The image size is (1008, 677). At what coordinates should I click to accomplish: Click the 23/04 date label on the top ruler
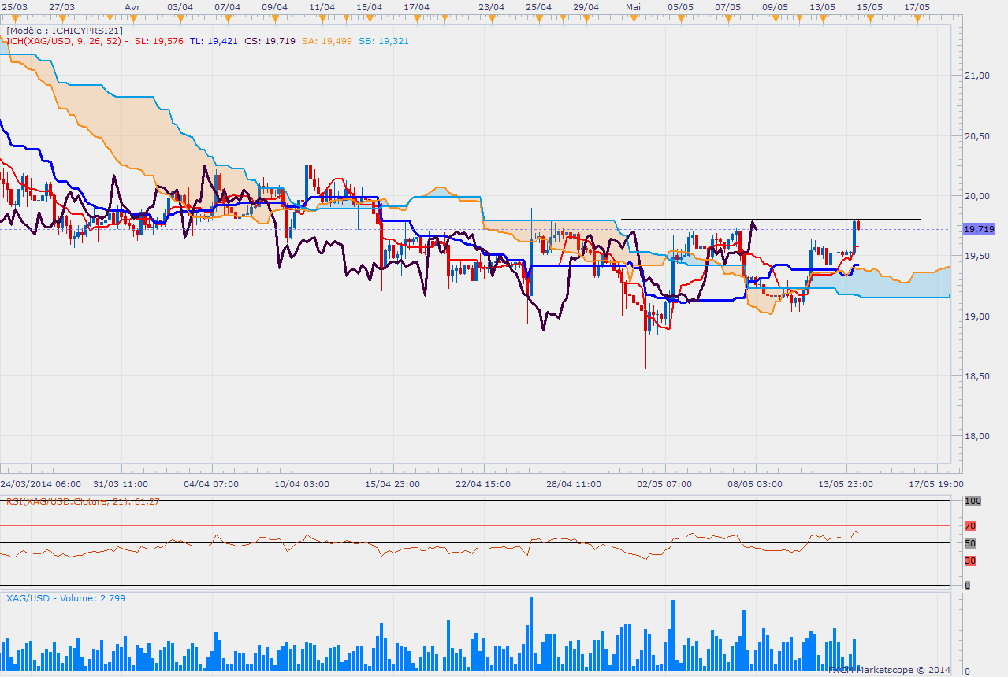tap(491, 6)
